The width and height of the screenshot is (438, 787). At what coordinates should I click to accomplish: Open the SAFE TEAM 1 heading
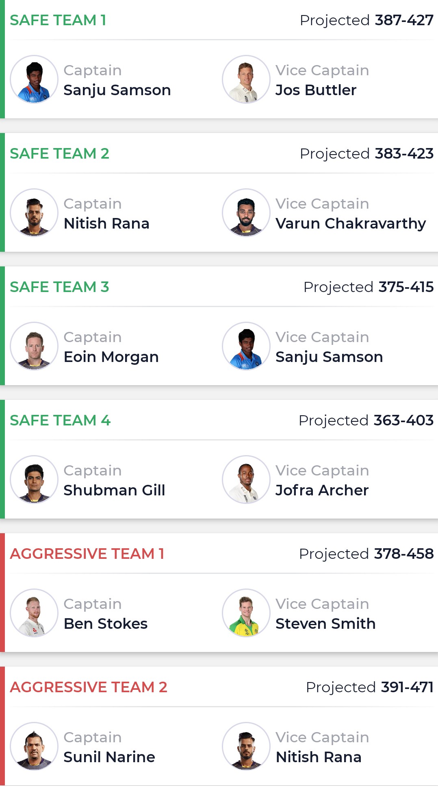coord(58,20)
